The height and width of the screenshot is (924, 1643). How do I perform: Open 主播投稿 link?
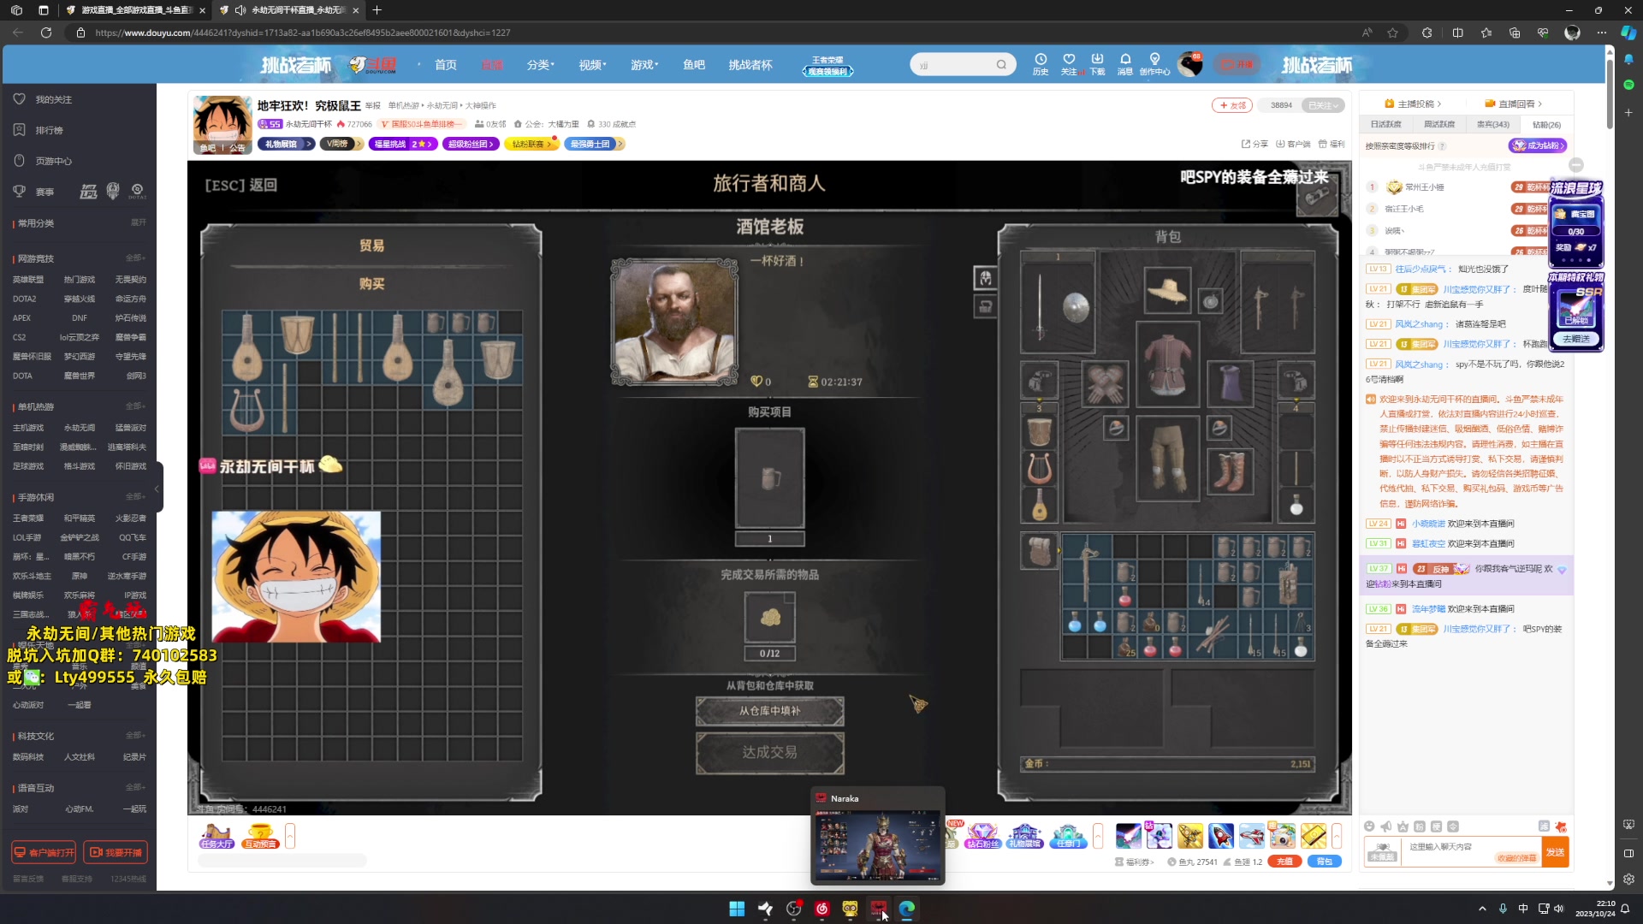(x=1413, y=104)
